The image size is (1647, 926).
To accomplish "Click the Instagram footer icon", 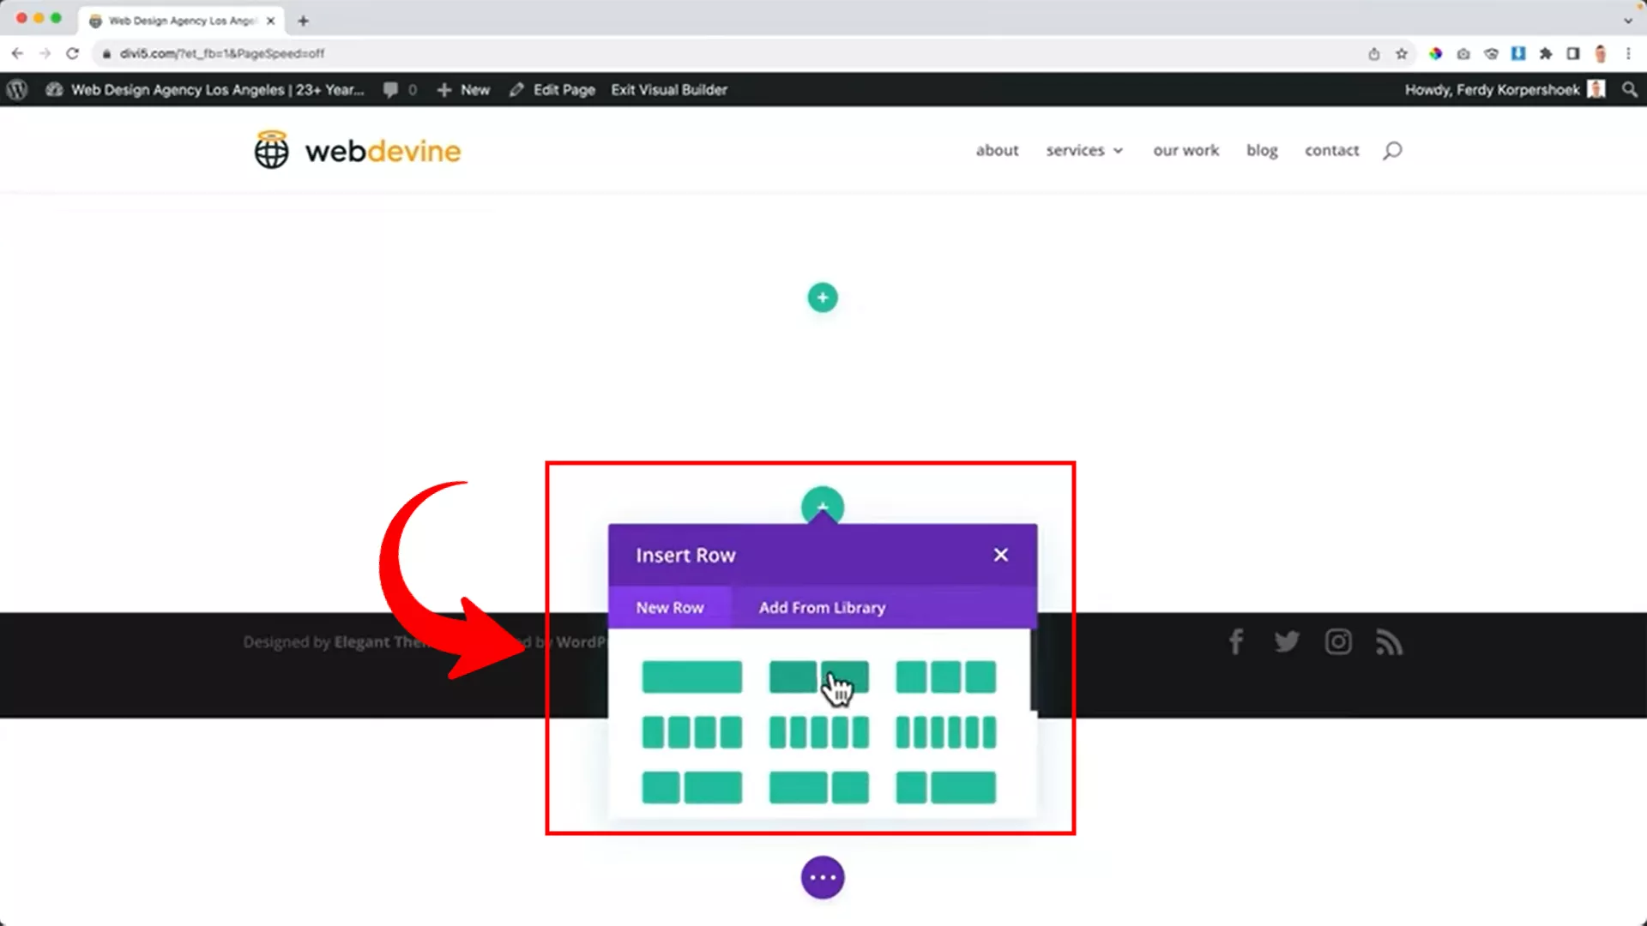I will (1337, 642).
